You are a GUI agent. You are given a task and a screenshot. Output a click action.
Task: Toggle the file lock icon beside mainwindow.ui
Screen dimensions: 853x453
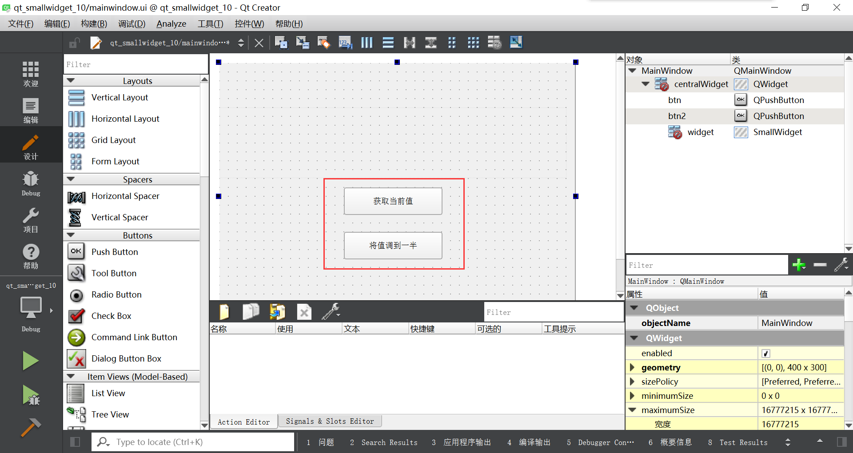(74, 42)
